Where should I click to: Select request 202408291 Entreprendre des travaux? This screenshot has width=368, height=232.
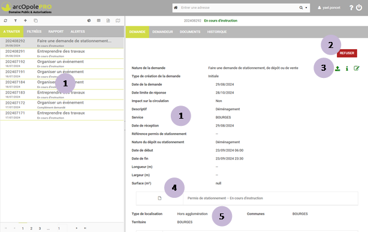(x=62, y=53)
